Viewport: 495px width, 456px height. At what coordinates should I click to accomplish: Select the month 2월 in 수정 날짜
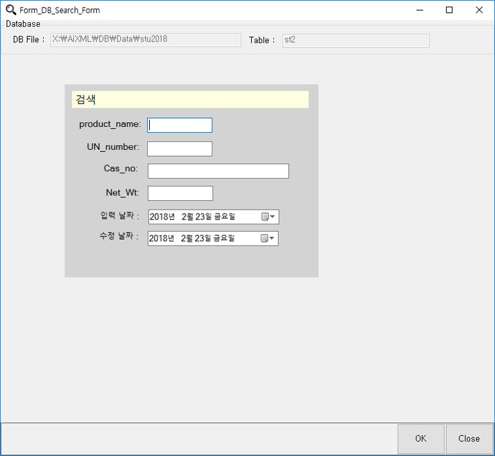click(x=187, y=238)
